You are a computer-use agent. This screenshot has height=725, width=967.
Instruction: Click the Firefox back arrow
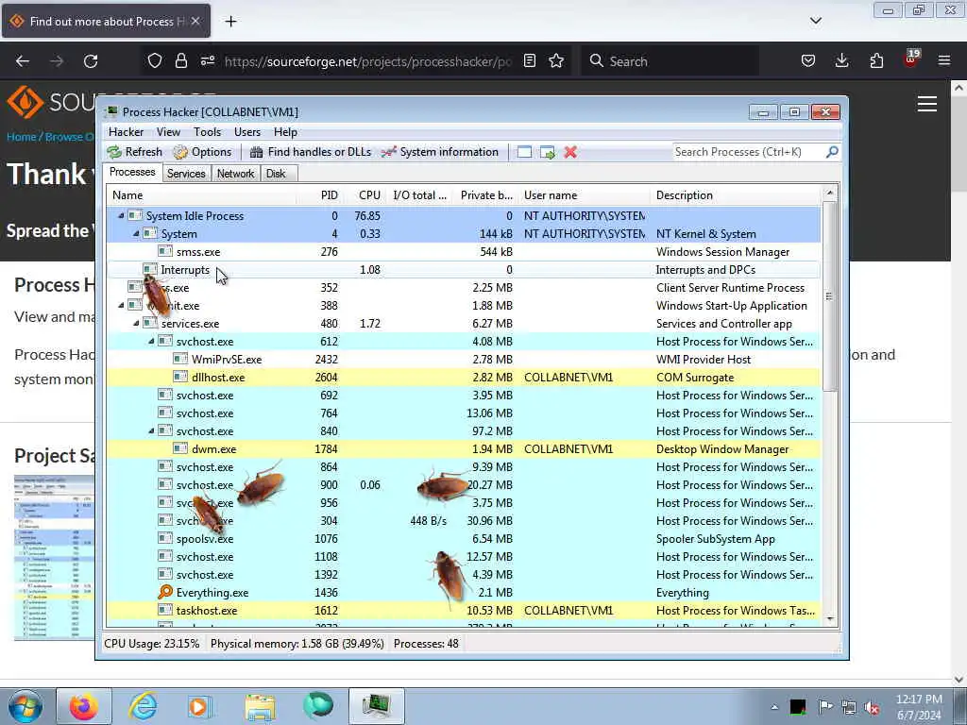(23, 61)
